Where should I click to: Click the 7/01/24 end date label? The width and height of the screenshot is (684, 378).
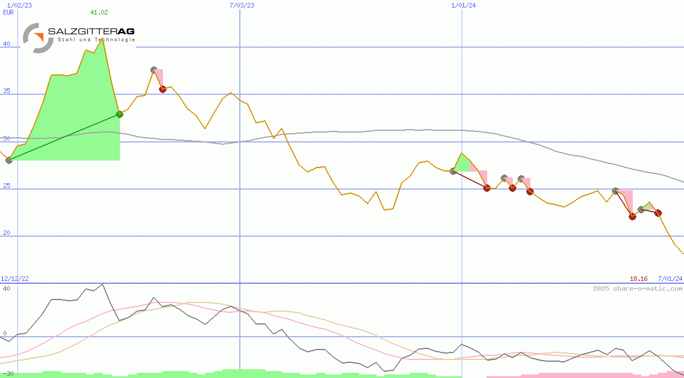tap(669, 279)
